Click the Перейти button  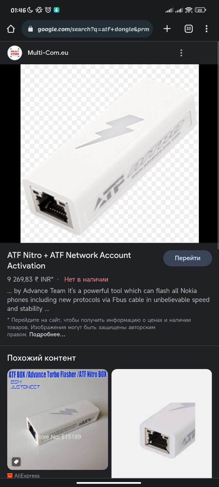click(x=187, y=258)
